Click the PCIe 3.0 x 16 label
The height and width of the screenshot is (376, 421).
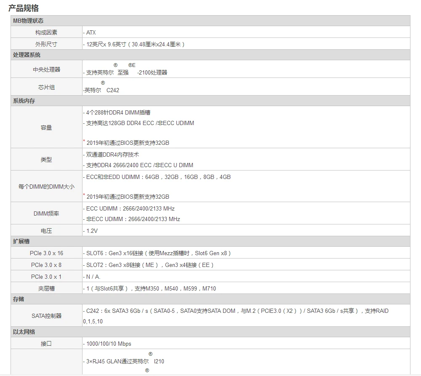pos(46,253)
